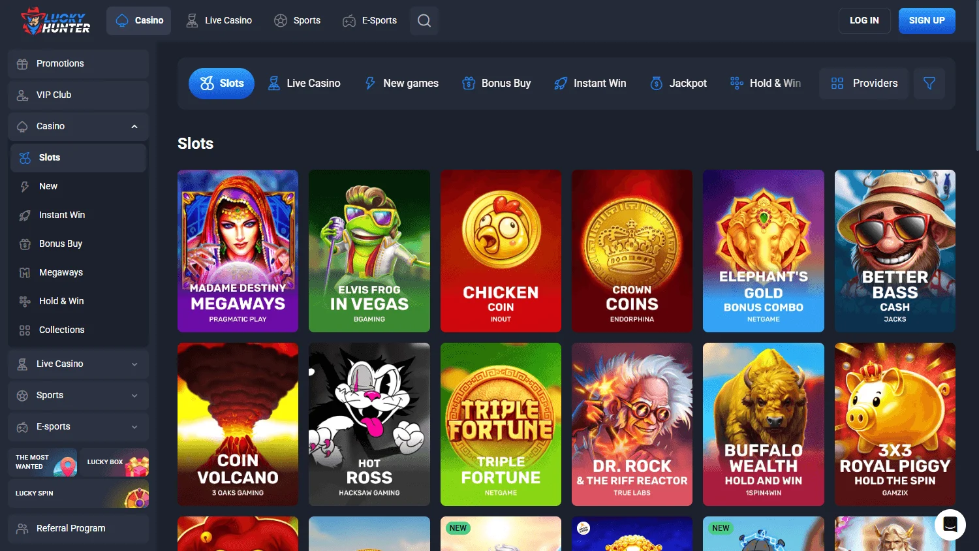Click the Lucky Hunter logo
979x551 pixels.
(x=55, y=21)
